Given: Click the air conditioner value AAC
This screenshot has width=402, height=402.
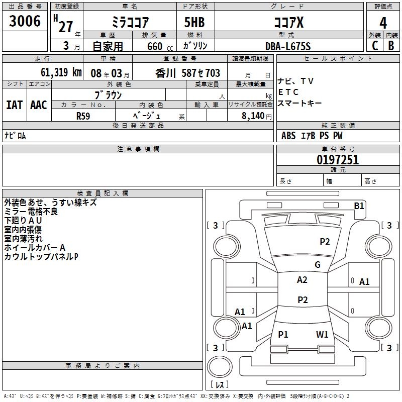Looking at the screenshot, I should pyautogui.click(x=39, y=105).
